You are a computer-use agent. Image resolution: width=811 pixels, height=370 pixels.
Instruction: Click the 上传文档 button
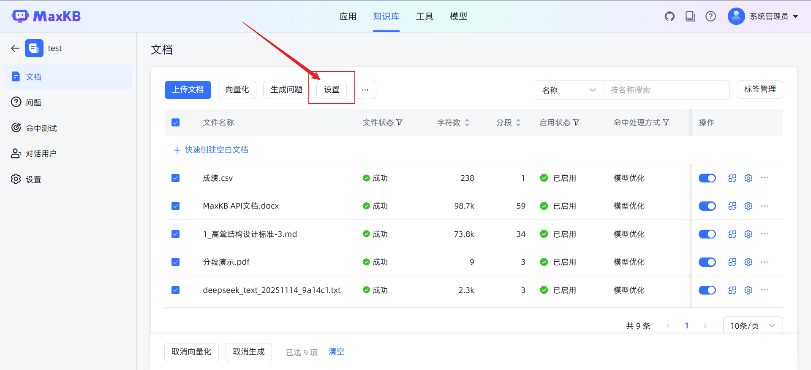[x=188, y=90]
